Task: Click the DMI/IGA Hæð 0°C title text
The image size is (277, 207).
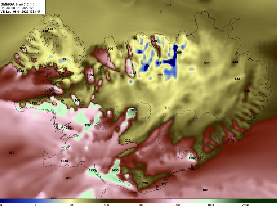Action: pos(17,4)
